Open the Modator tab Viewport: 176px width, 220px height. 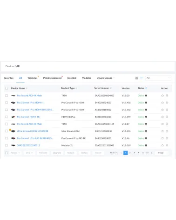[87, 78]
